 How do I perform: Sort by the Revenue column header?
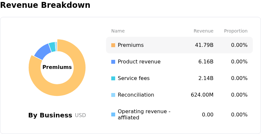click(x=203, y=31)
